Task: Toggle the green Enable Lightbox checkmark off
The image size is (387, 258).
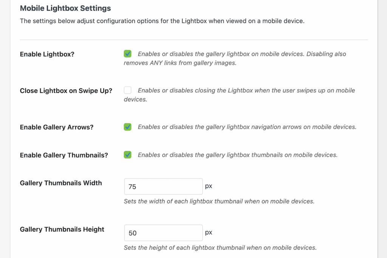Action: click(x=127, y=53)
